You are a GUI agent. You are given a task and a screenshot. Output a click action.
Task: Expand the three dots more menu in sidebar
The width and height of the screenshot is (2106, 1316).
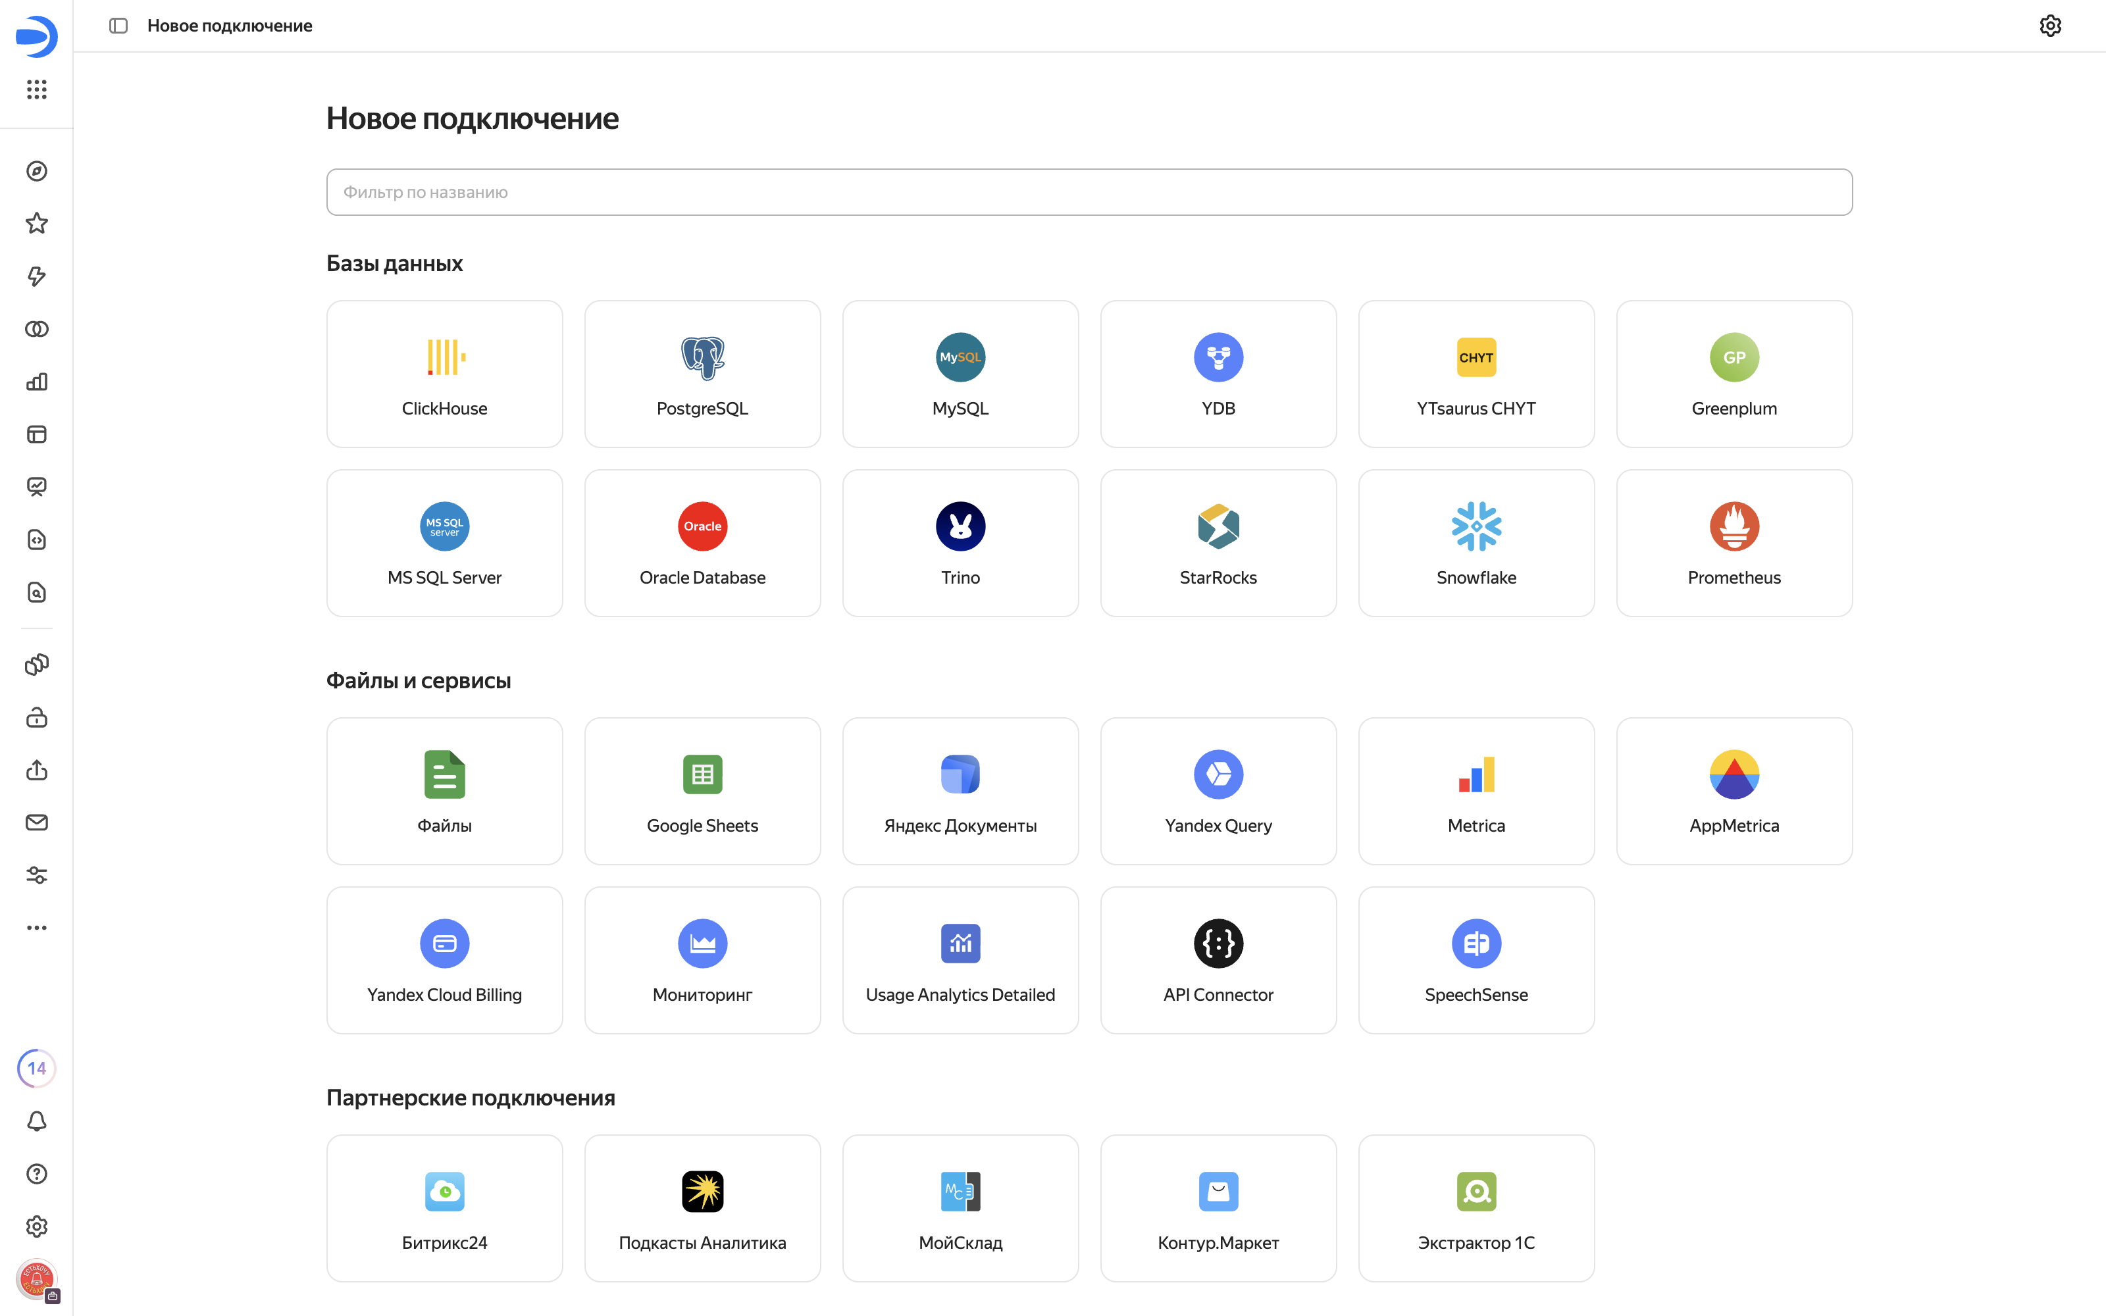[37, 928]
